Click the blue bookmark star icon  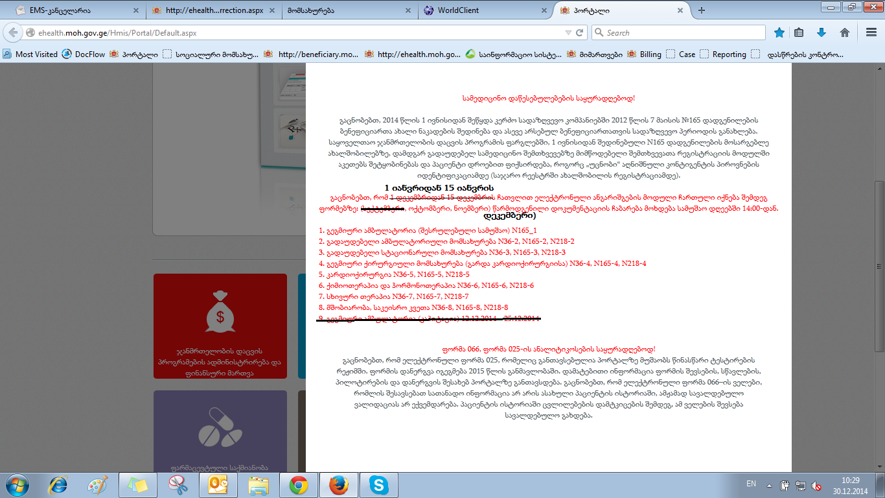tap(779, 32)
